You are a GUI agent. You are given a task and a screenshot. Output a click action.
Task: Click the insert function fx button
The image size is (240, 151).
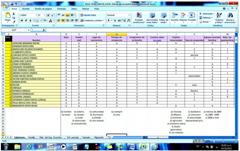click(44, 30)
